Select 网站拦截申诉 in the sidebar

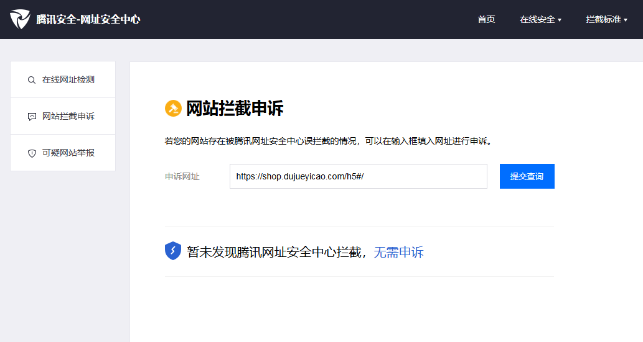pos(63,116)
